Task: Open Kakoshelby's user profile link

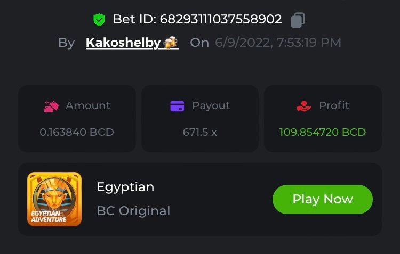Action: pyautogui.click(x=123, y=43)
